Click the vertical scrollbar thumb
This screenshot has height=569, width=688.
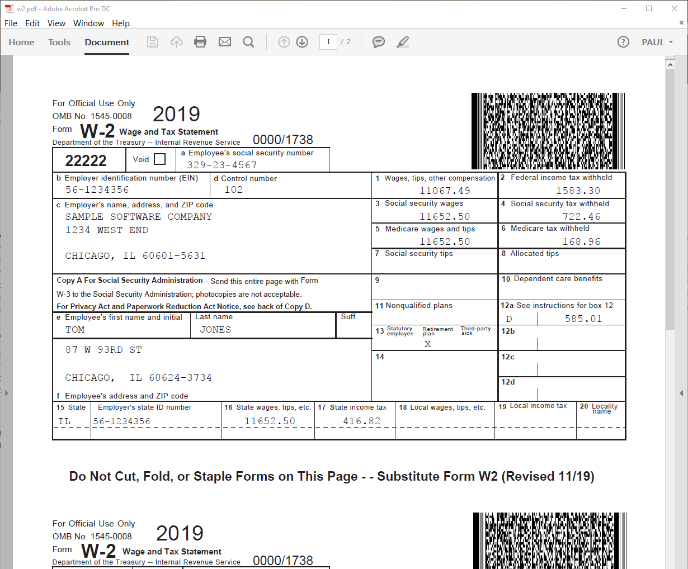pos(670,200)
